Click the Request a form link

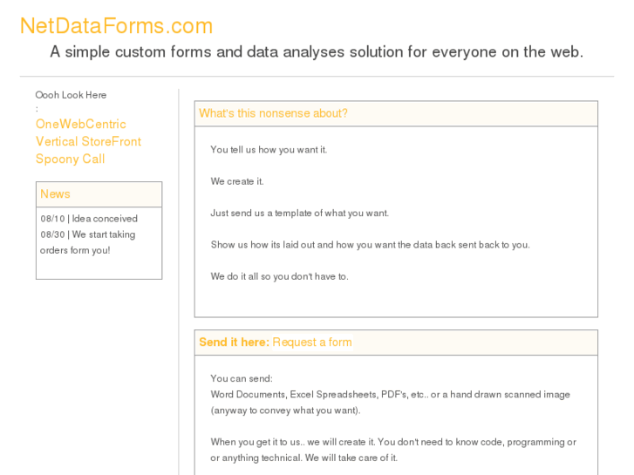point(312,342)
